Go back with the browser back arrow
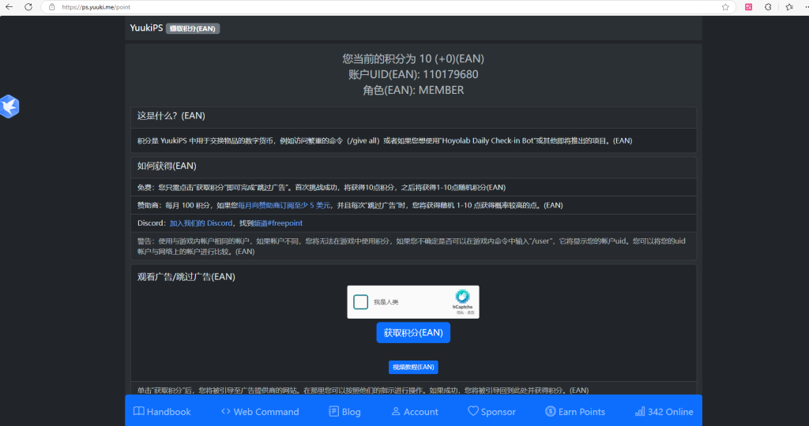 coord(9,7)
